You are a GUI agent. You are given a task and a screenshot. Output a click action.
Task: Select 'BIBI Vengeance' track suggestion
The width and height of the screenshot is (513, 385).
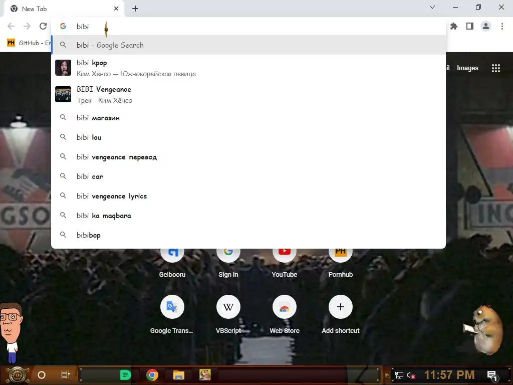(248, 95)
